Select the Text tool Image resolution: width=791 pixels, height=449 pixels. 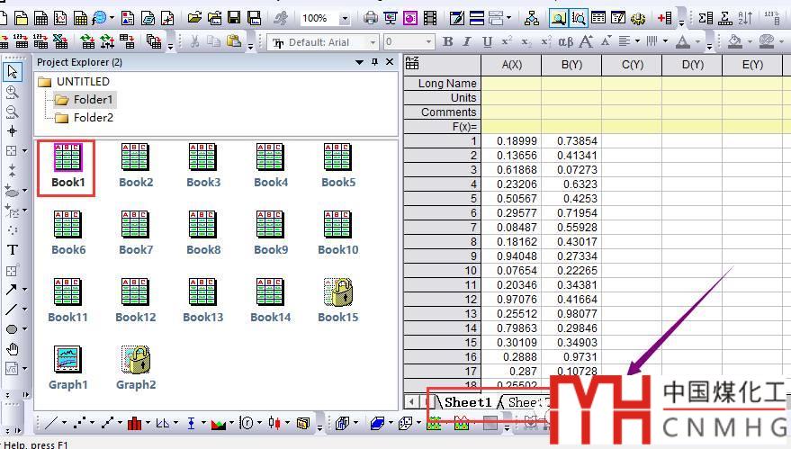(12, 250)
